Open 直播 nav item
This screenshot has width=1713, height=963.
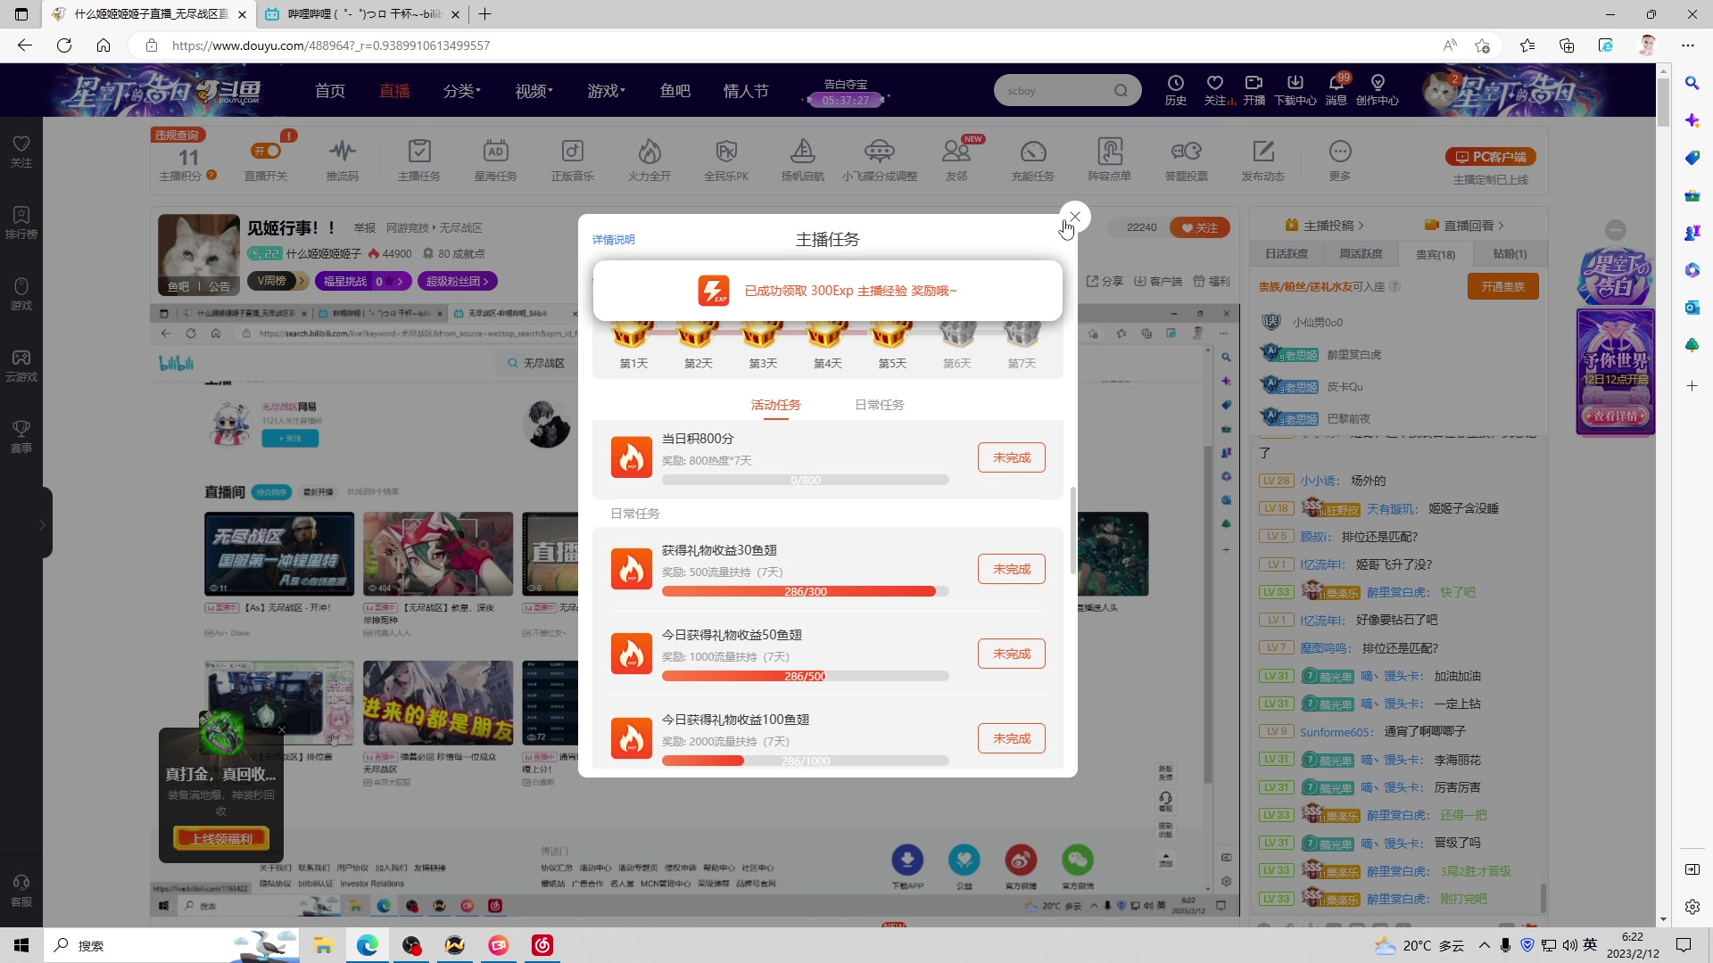(393, 91)
